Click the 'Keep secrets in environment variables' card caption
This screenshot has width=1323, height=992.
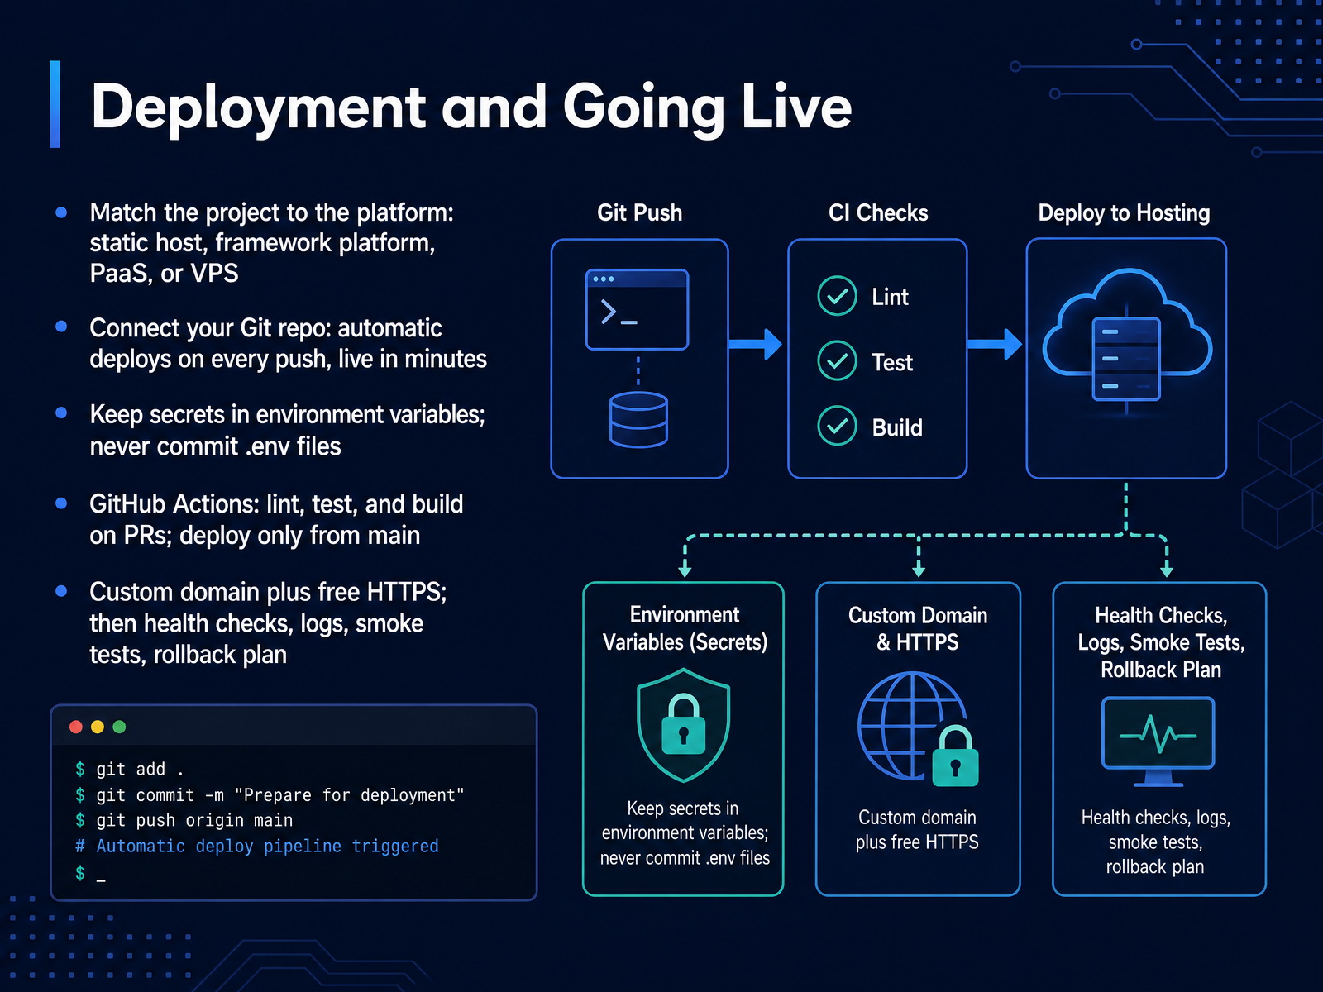(685, 833)
